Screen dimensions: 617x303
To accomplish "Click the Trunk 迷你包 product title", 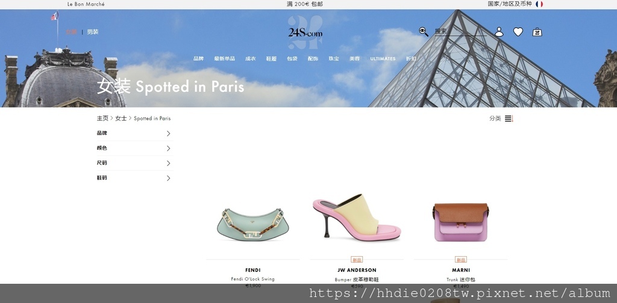I will [461, 280].
